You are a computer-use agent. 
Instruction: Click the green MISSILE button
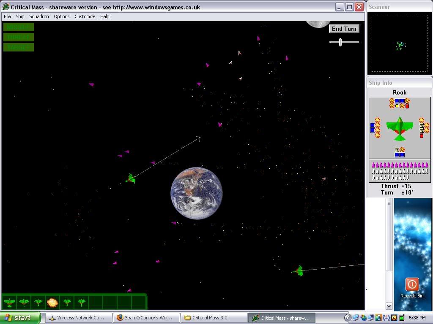(x=19, y=27)
